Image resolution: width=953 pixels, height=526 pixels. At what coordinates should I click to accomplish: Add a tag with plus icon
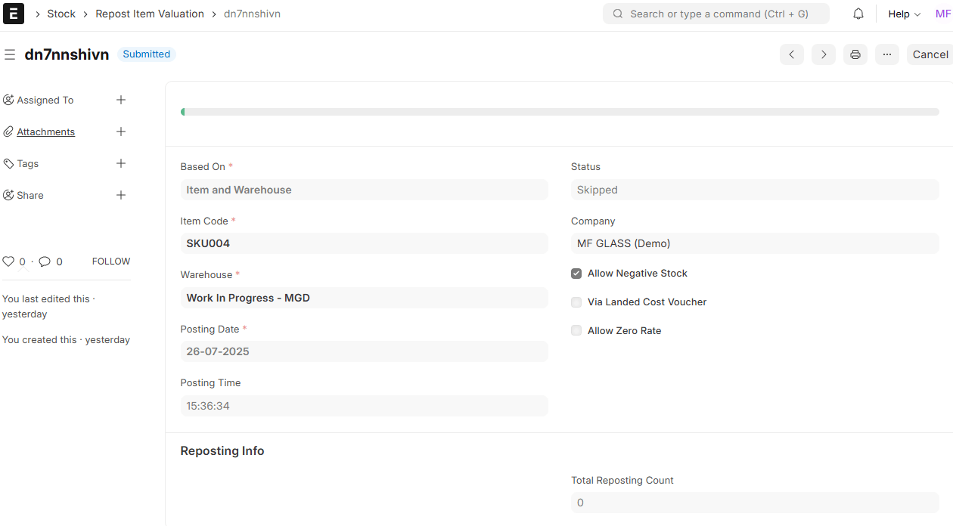[x=121, y=163]
